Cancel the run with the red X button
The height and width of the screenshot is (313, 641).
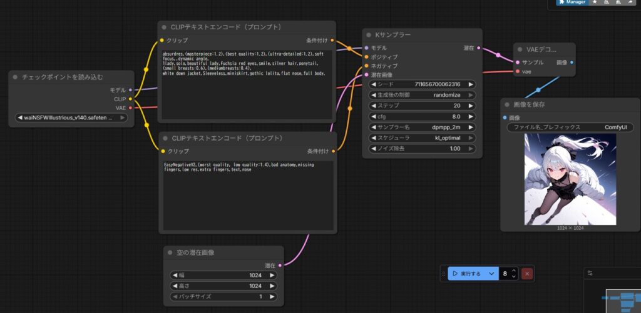click(528, 274)
